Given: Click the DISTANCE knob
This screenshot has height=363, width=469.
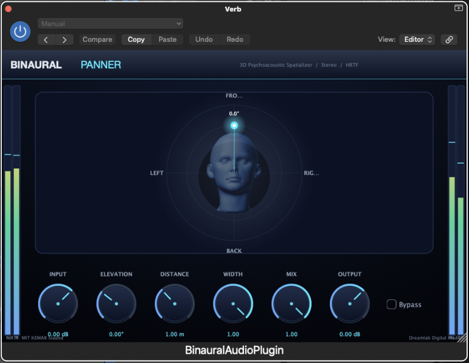Looking at the screenshot, I should coord(175,304).
